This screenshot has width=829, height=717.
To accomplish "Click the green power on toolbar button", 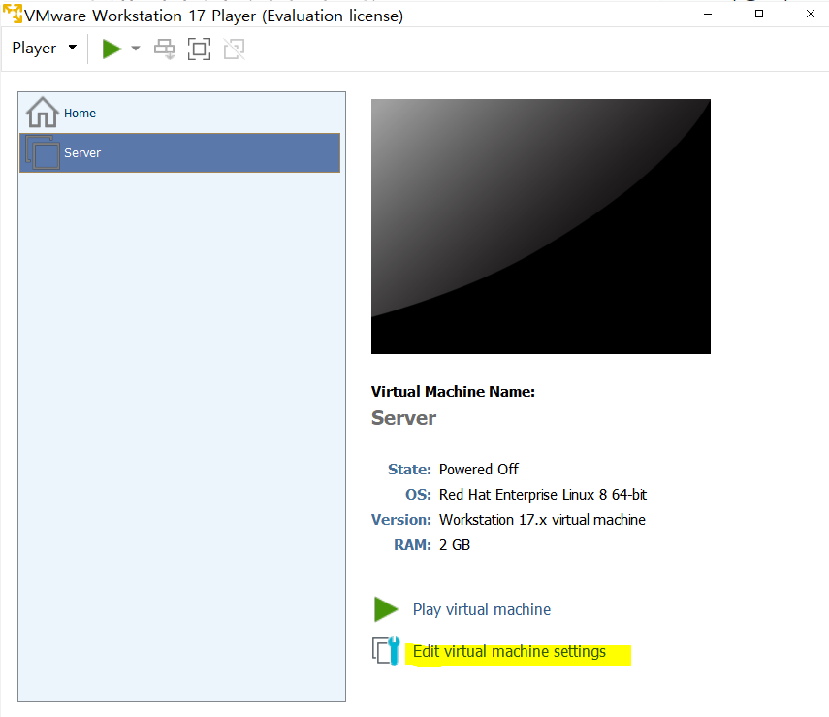I will (112, 49).
